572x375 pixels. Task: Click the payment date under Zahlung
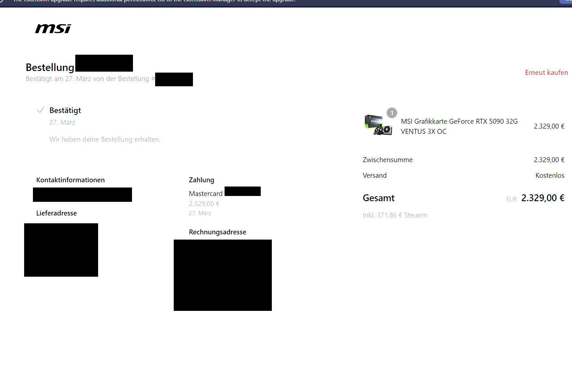[200, 213]
